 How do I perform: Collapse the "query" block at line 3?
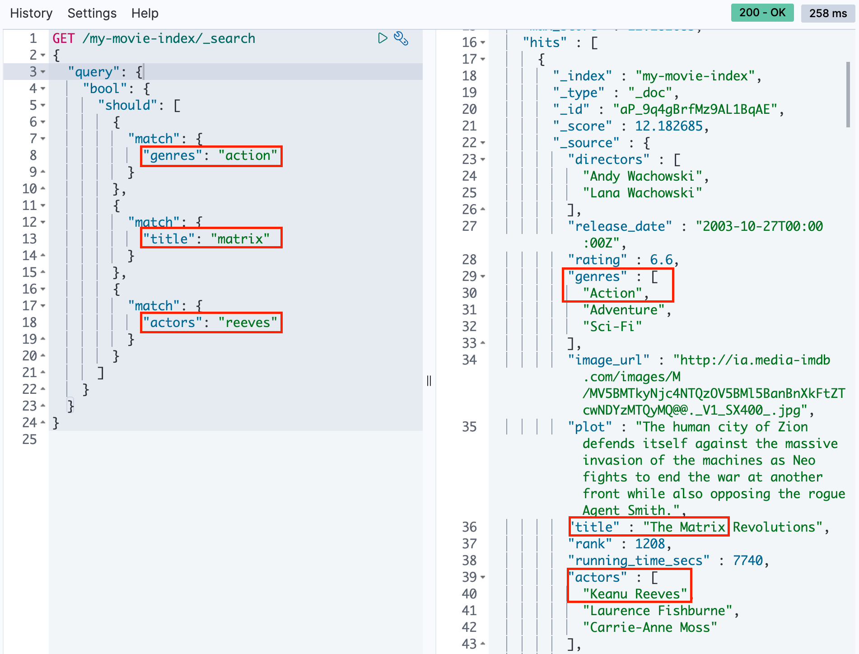point(43,72)
